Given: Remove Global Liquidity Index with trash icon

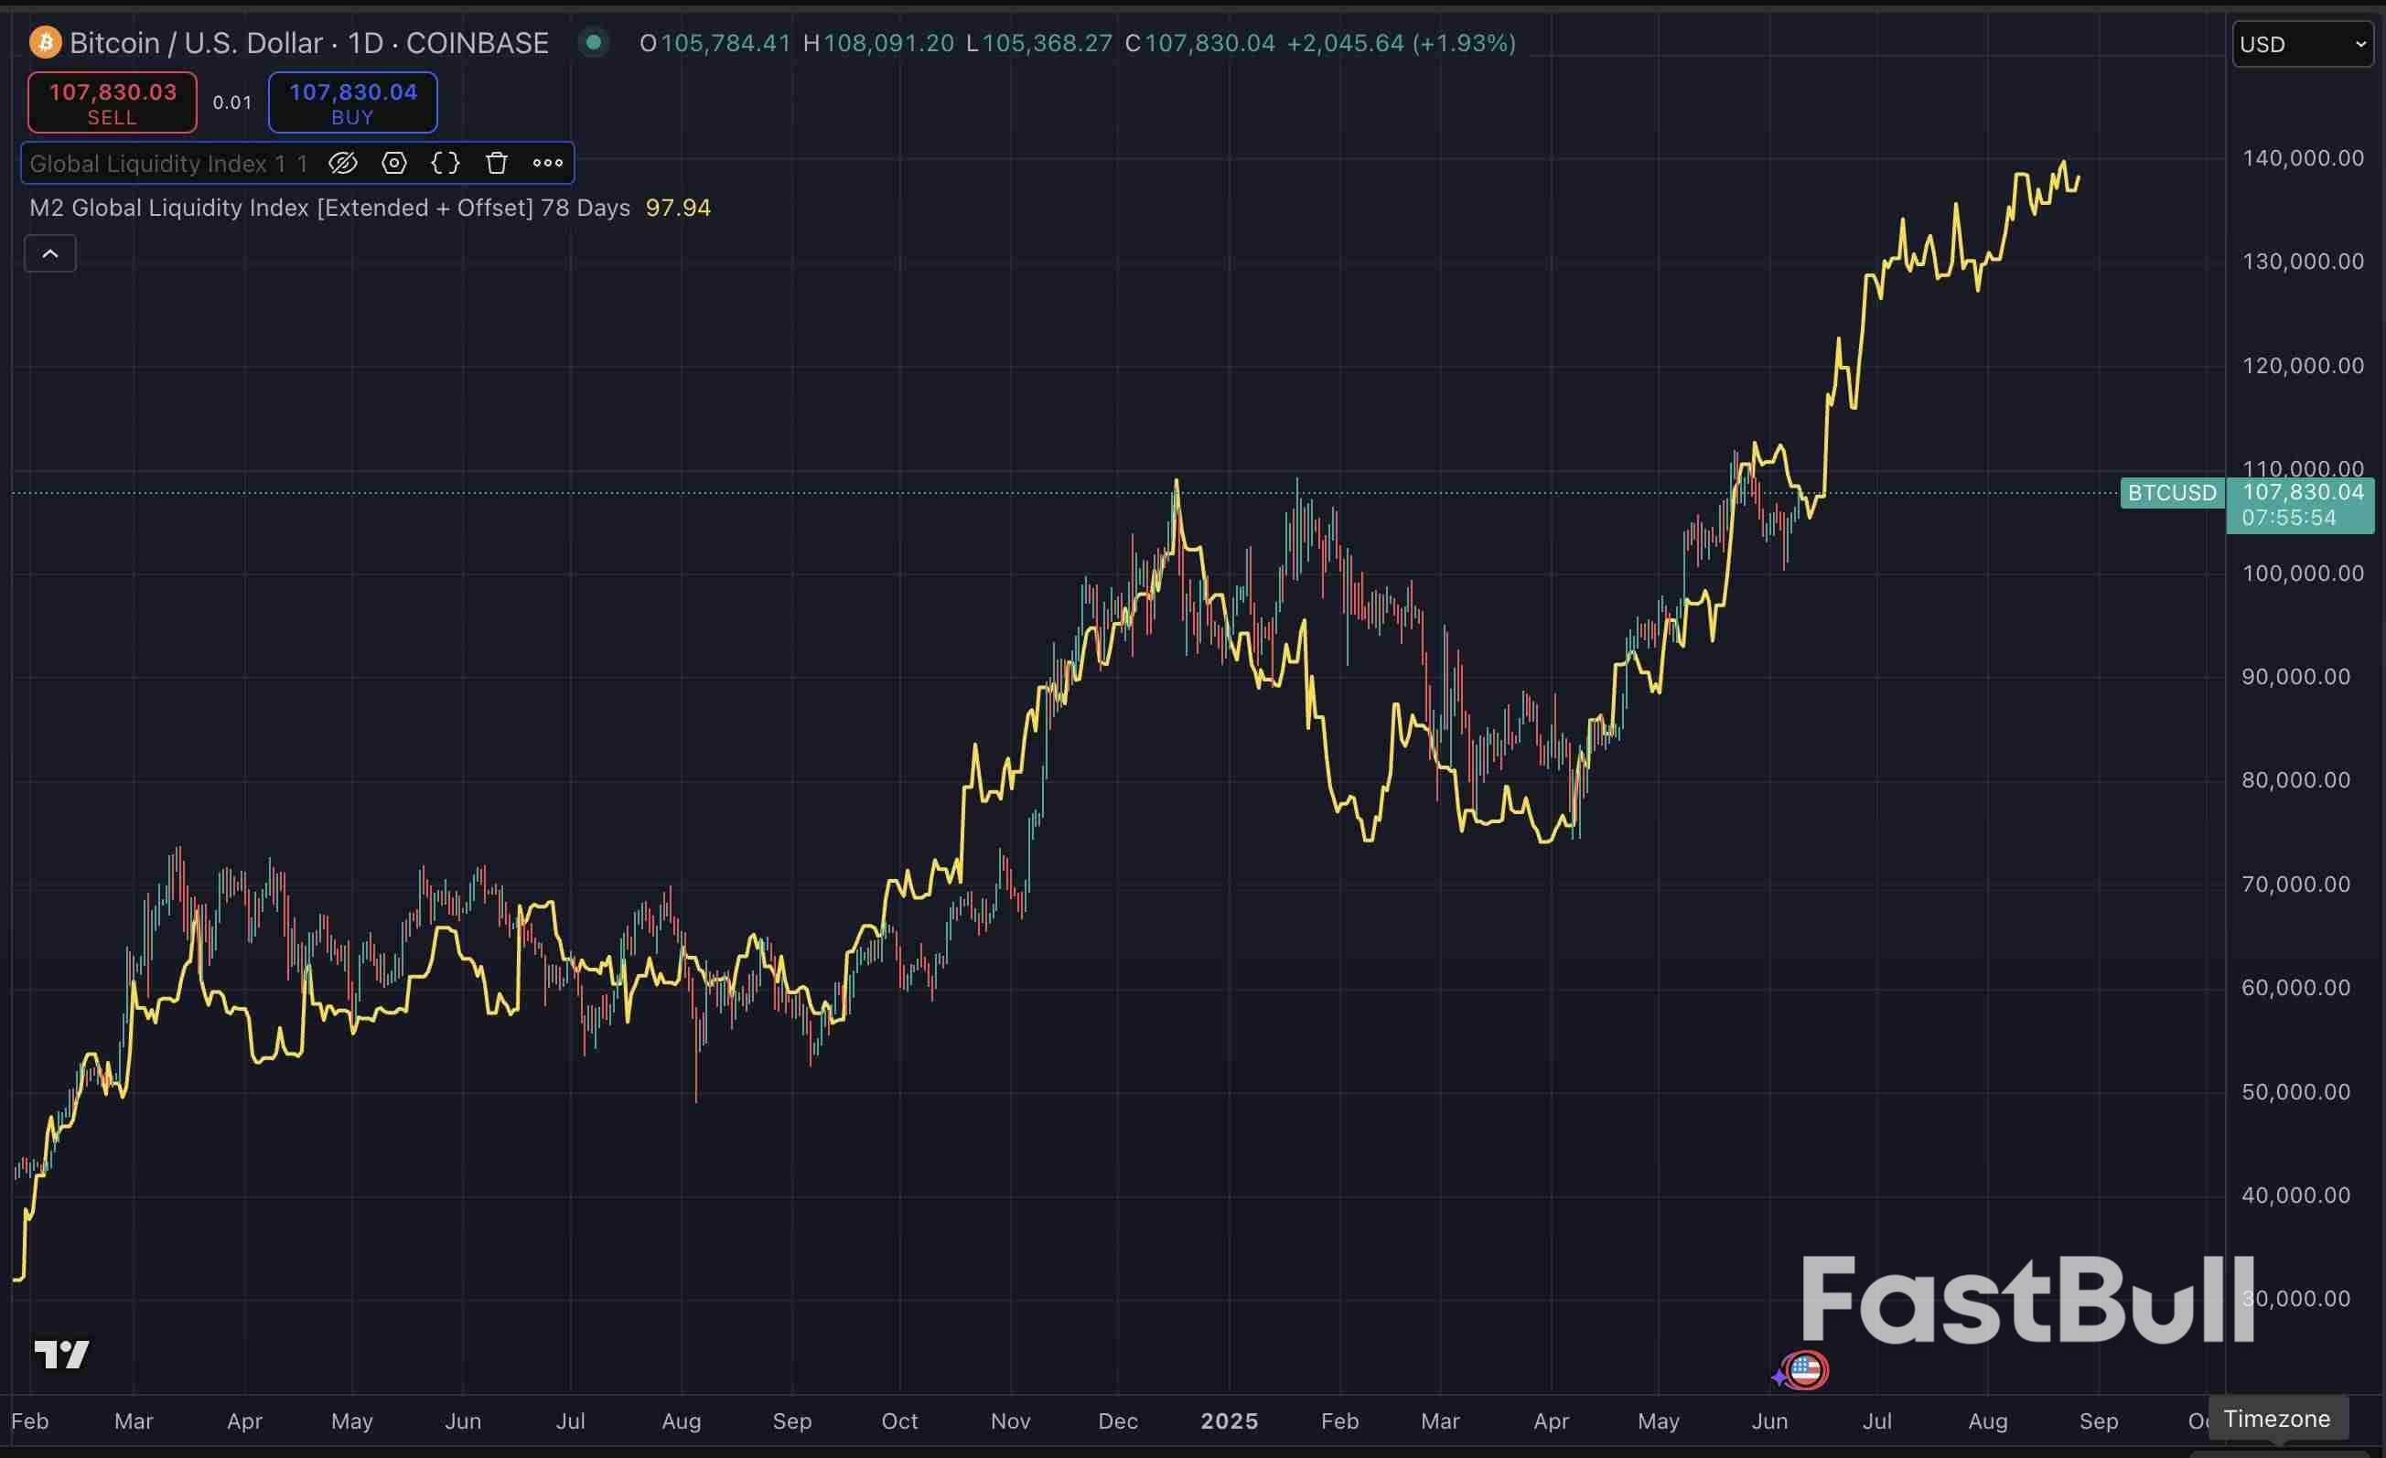Looking at the screenshot, I should coord(497,163).
